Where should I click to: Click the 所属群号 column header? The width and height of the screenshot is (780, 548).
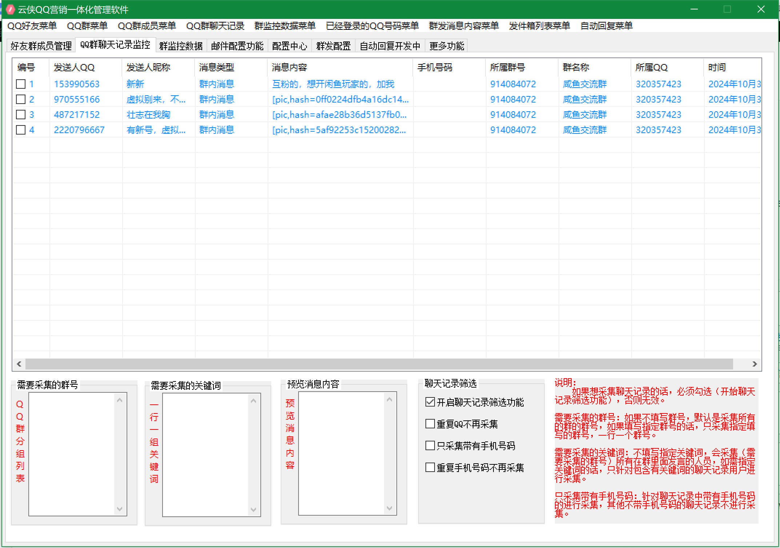coord(522,67)
